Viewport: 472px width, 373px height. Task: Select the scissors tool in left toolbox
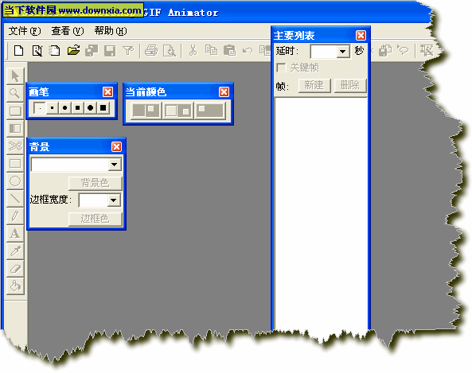[15, 146]
